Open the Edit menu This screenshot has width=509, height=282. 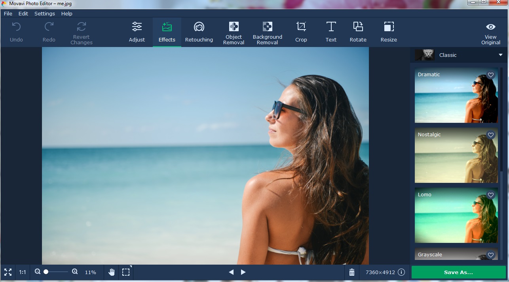click(x=23, y=13)
